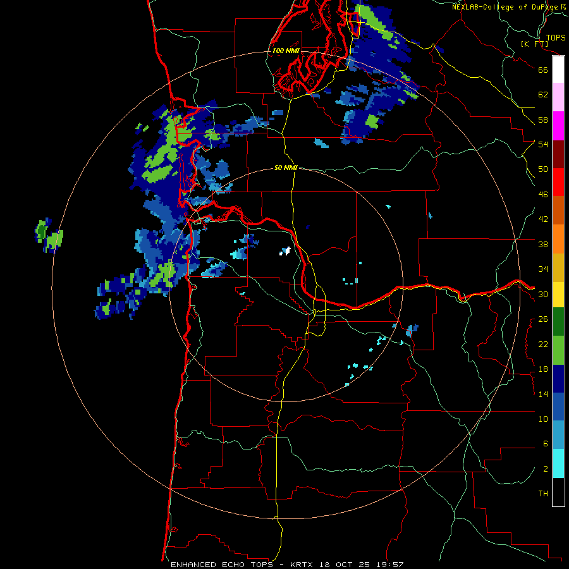
Task: Click the bright orange legend swatch
Action: pos(558,238)
